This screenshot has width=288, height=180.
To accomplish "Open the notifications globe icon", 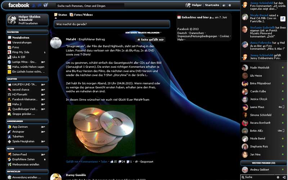I will [x=46, y=5].
